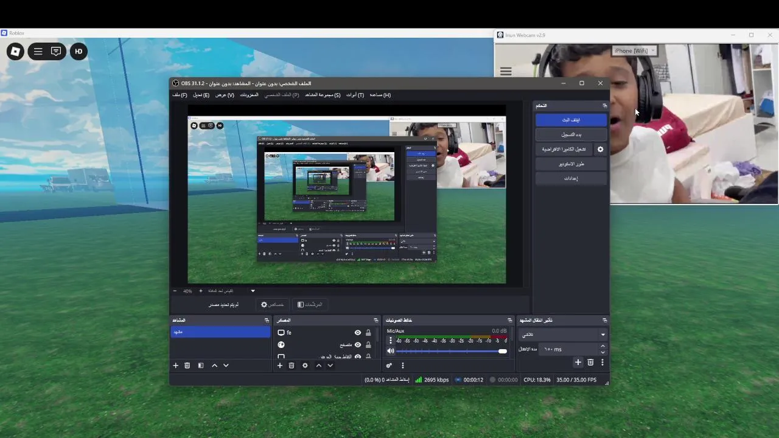Image resolution: width=779 pixels, height=438 pixels.
Task: Toggle visibility eye of third source row
Action: click(x=358, y=357)
